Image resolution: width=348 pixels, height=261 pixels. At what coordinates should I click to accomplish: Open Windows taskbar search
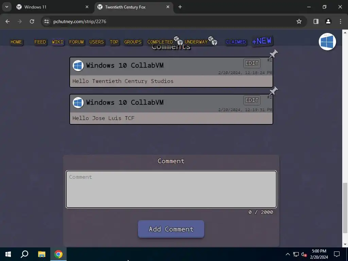(x=24, y=254)
